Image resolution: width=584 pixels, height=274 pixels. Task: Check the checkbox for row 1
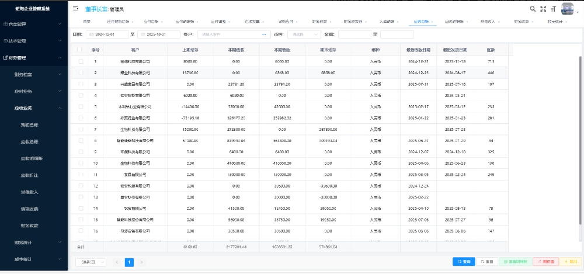click(x=80, y=61)
